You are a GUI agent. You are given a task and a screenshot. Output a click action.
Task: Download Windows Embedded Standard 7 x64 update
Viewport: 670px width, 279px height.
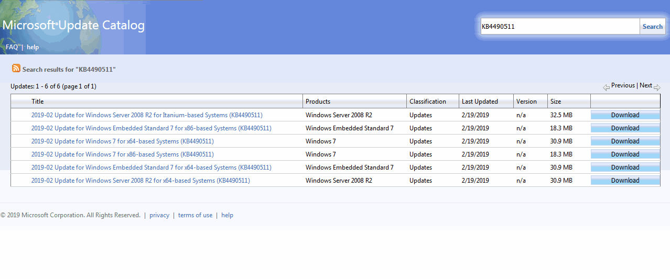click(x=625, y=168)
